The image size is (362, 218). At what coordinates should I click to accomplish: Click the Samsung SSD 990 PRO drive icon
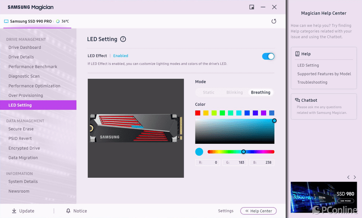coord(6,21)
